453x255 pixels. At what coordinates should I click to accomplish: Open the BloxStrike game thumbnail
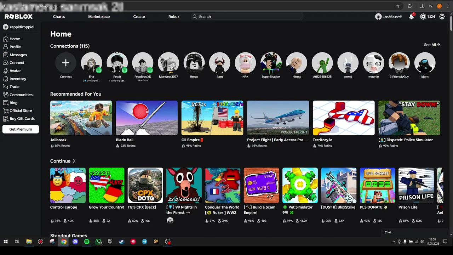click(x=339, y=185)
